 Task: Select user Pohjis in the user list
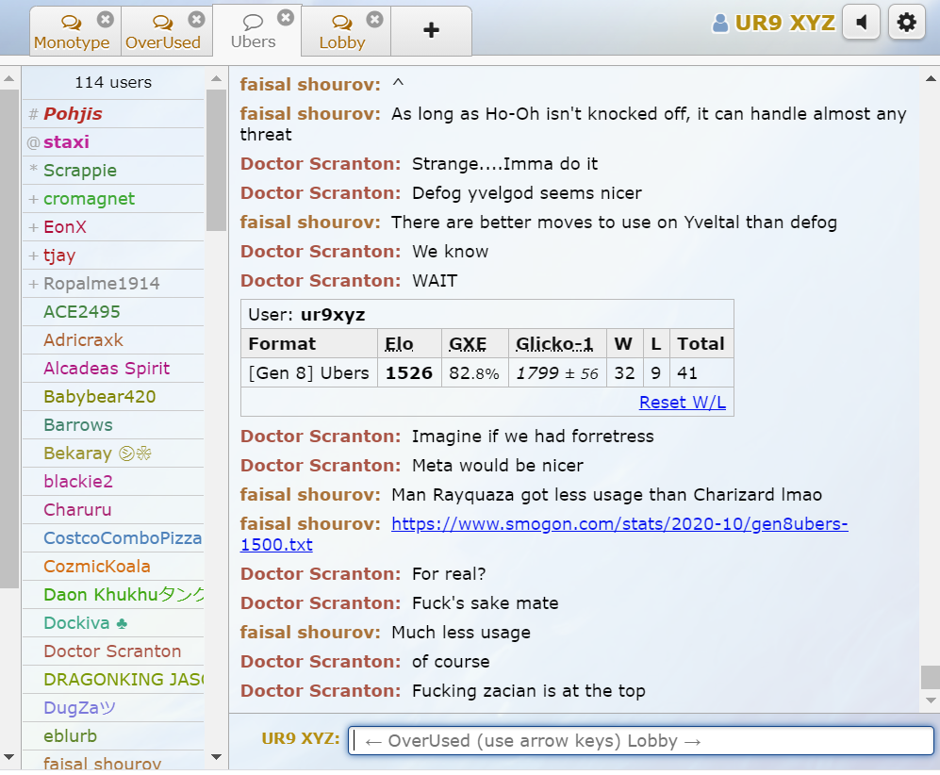click(x=73, y=114)
